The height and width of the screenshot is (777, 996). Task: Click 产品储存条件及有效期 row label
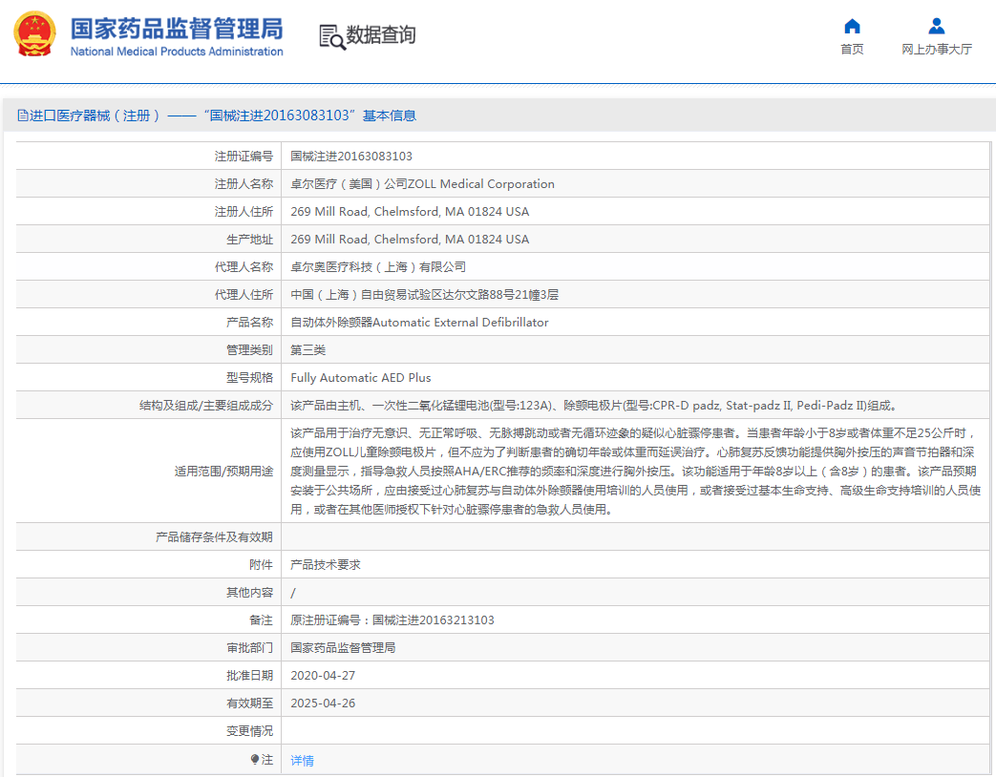[214, 537]
